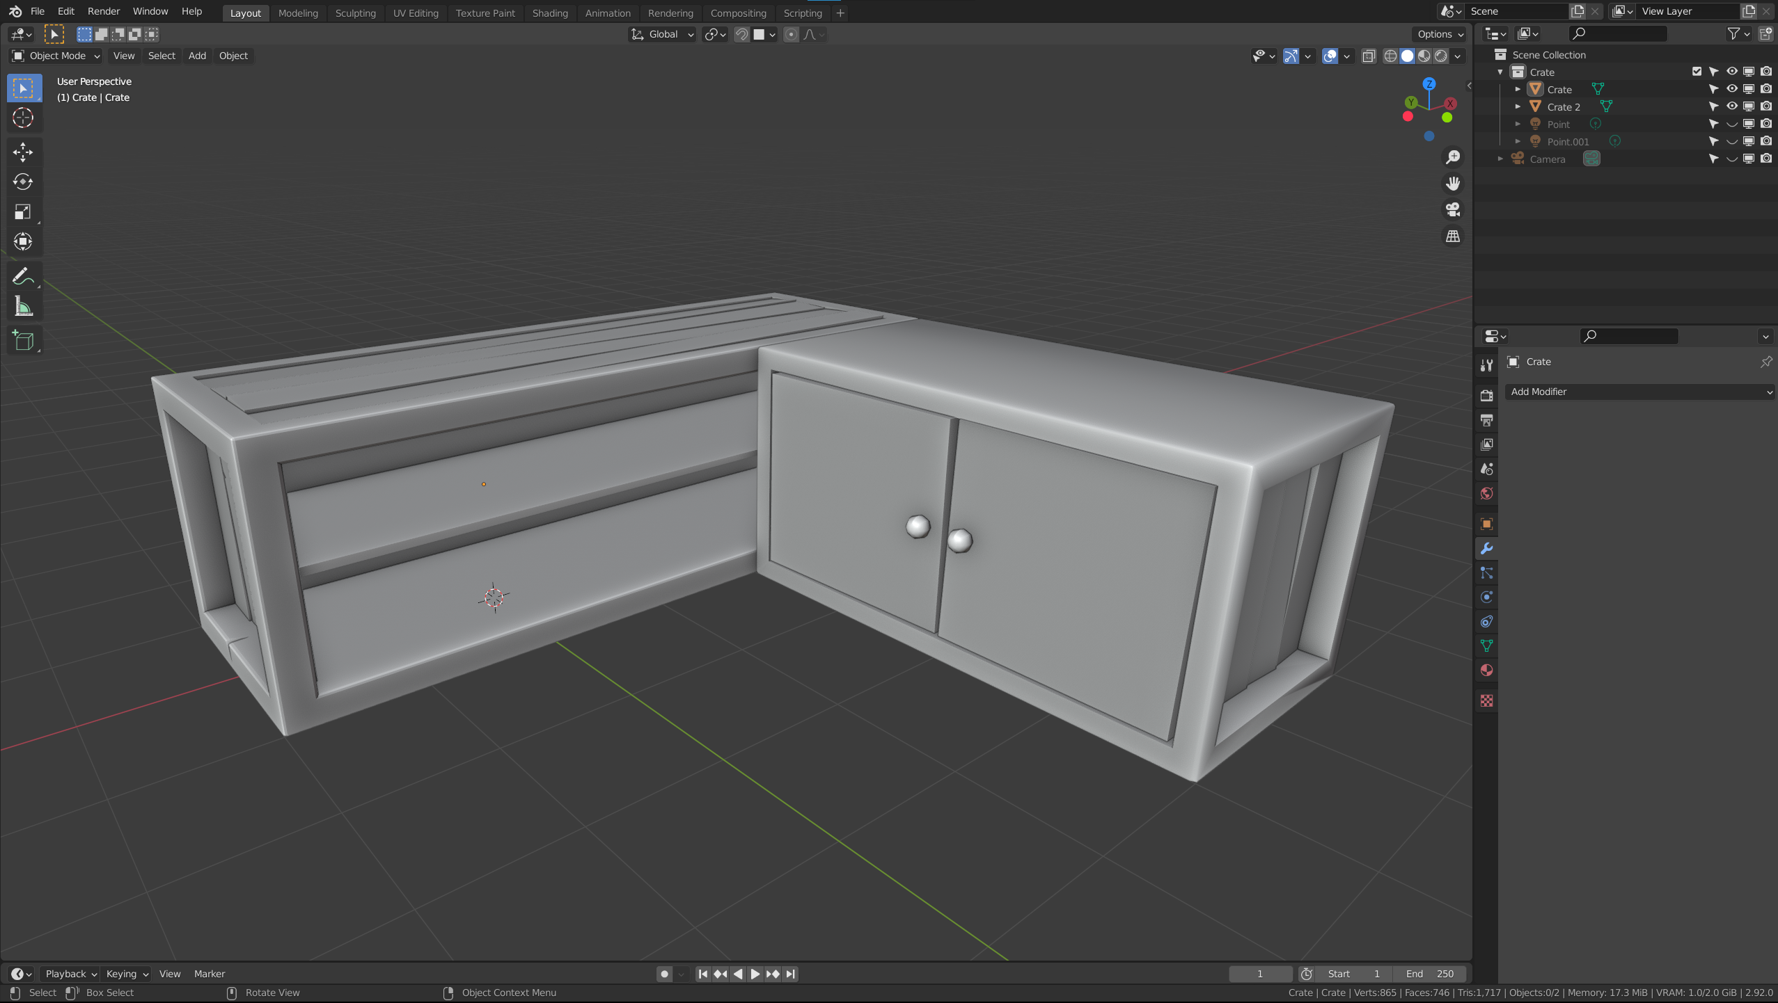Hide Crate 2 in the viewport
This screenshot has width=1778, height=1003.
pos(1731,106)
